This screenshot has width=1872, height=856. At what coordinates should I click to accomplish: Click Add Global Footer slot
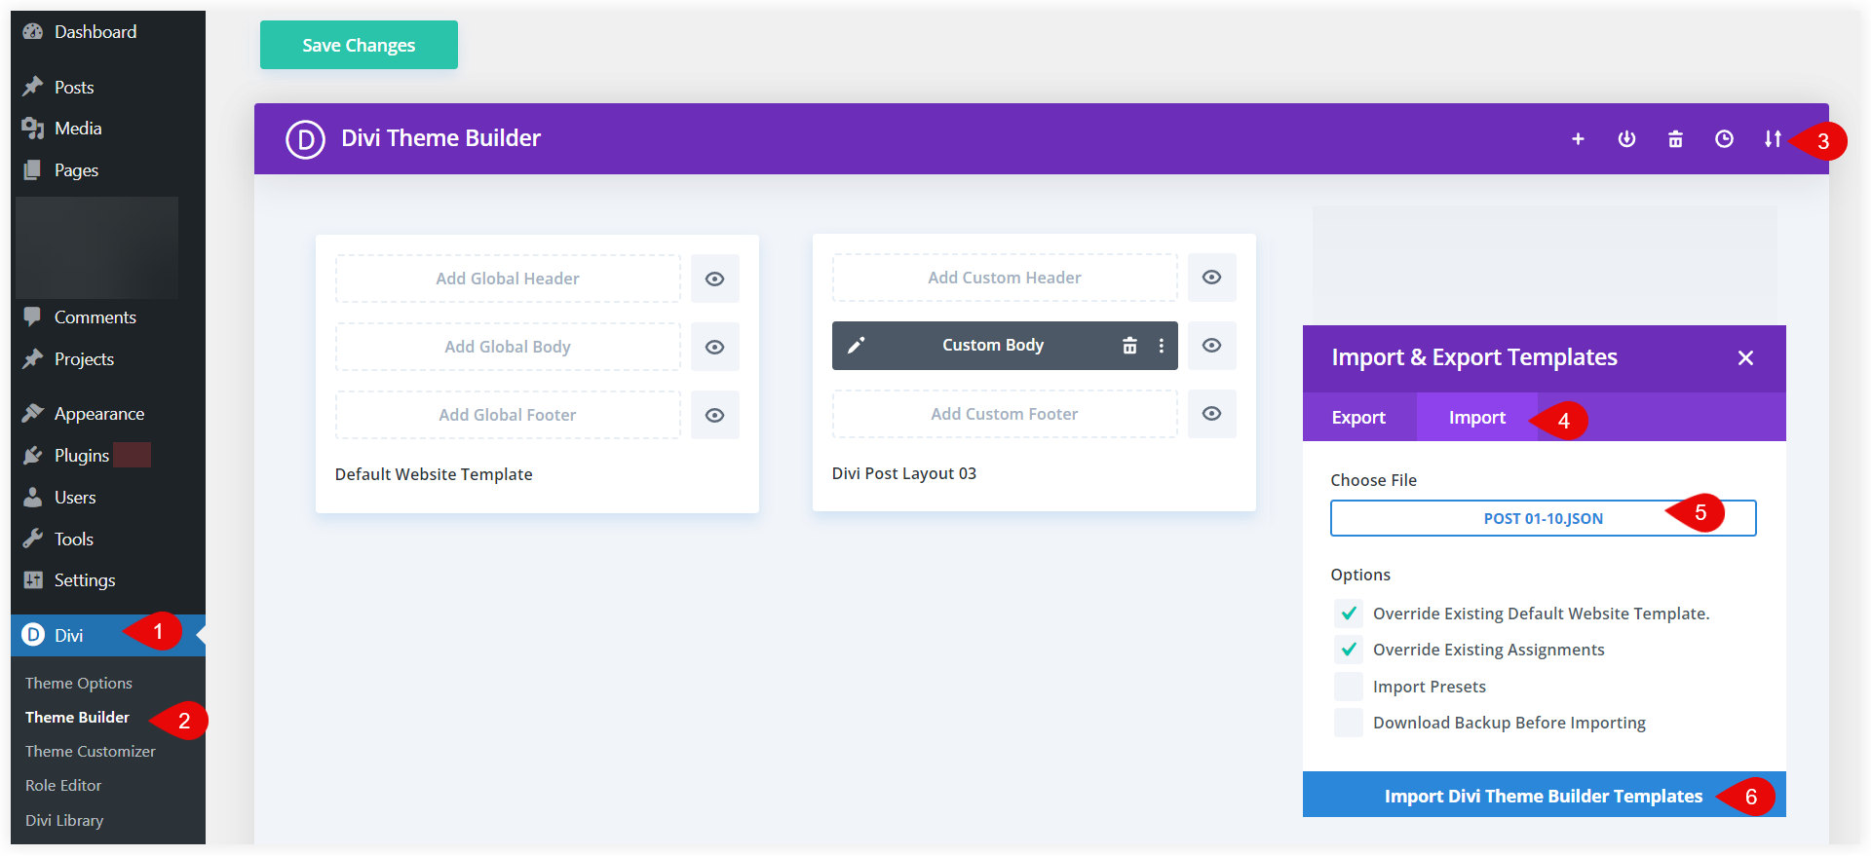(x=508, y=415)
